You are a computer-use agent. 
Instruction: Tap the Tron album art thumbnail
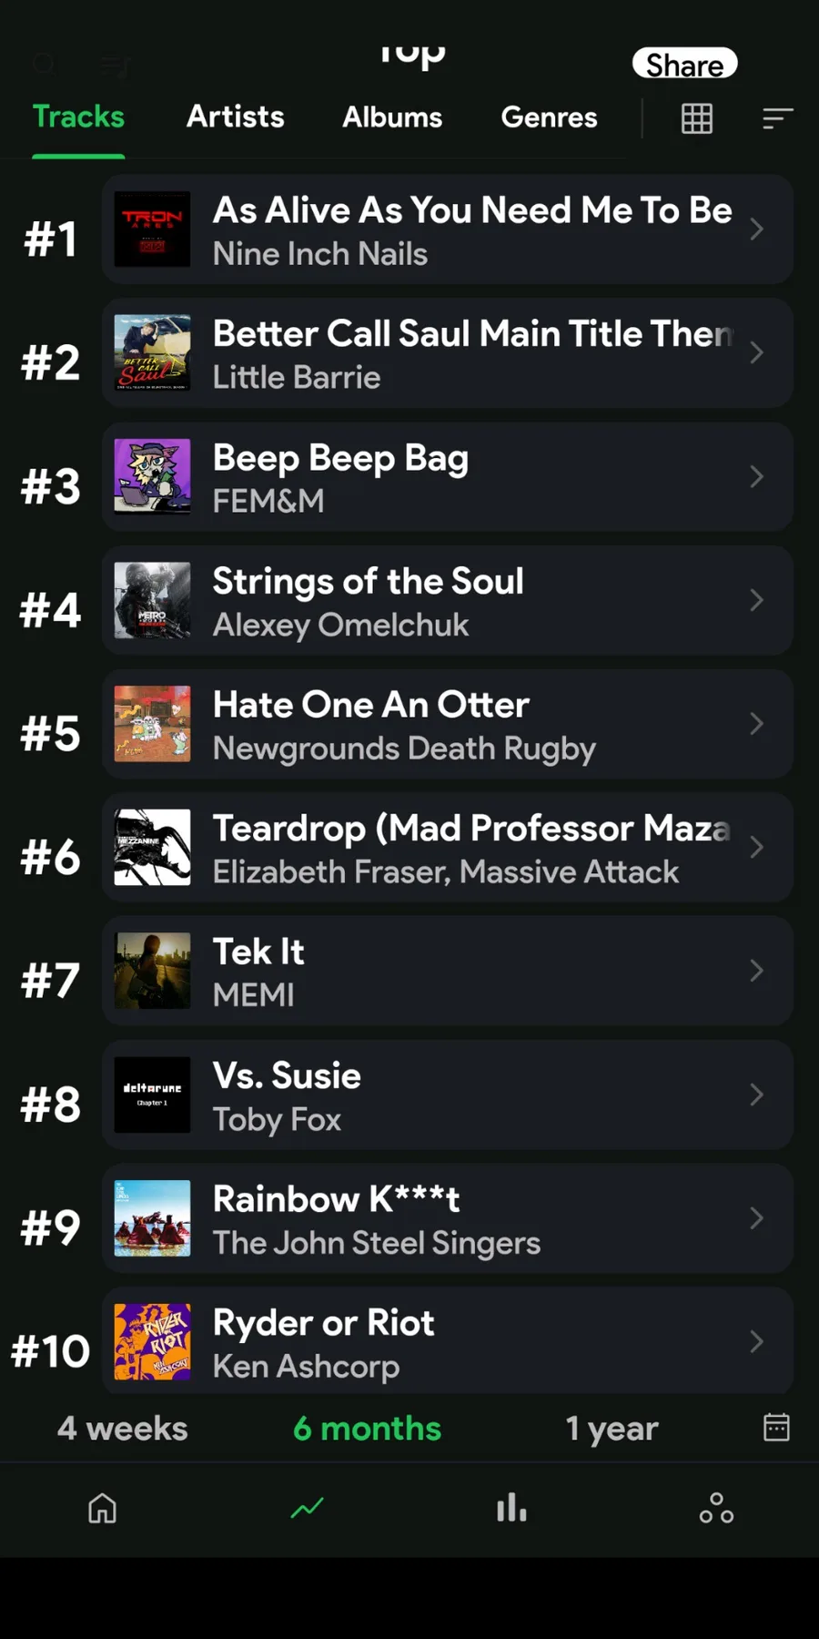(152, 229)
